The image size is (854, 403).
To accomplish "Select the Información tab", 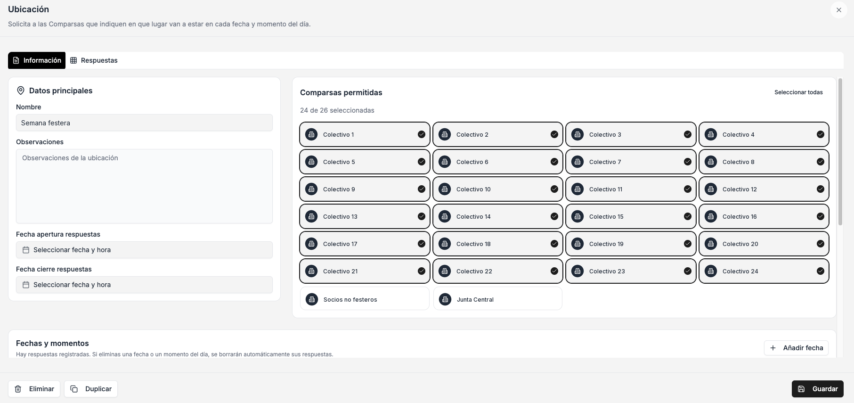I will click(37, 60).
